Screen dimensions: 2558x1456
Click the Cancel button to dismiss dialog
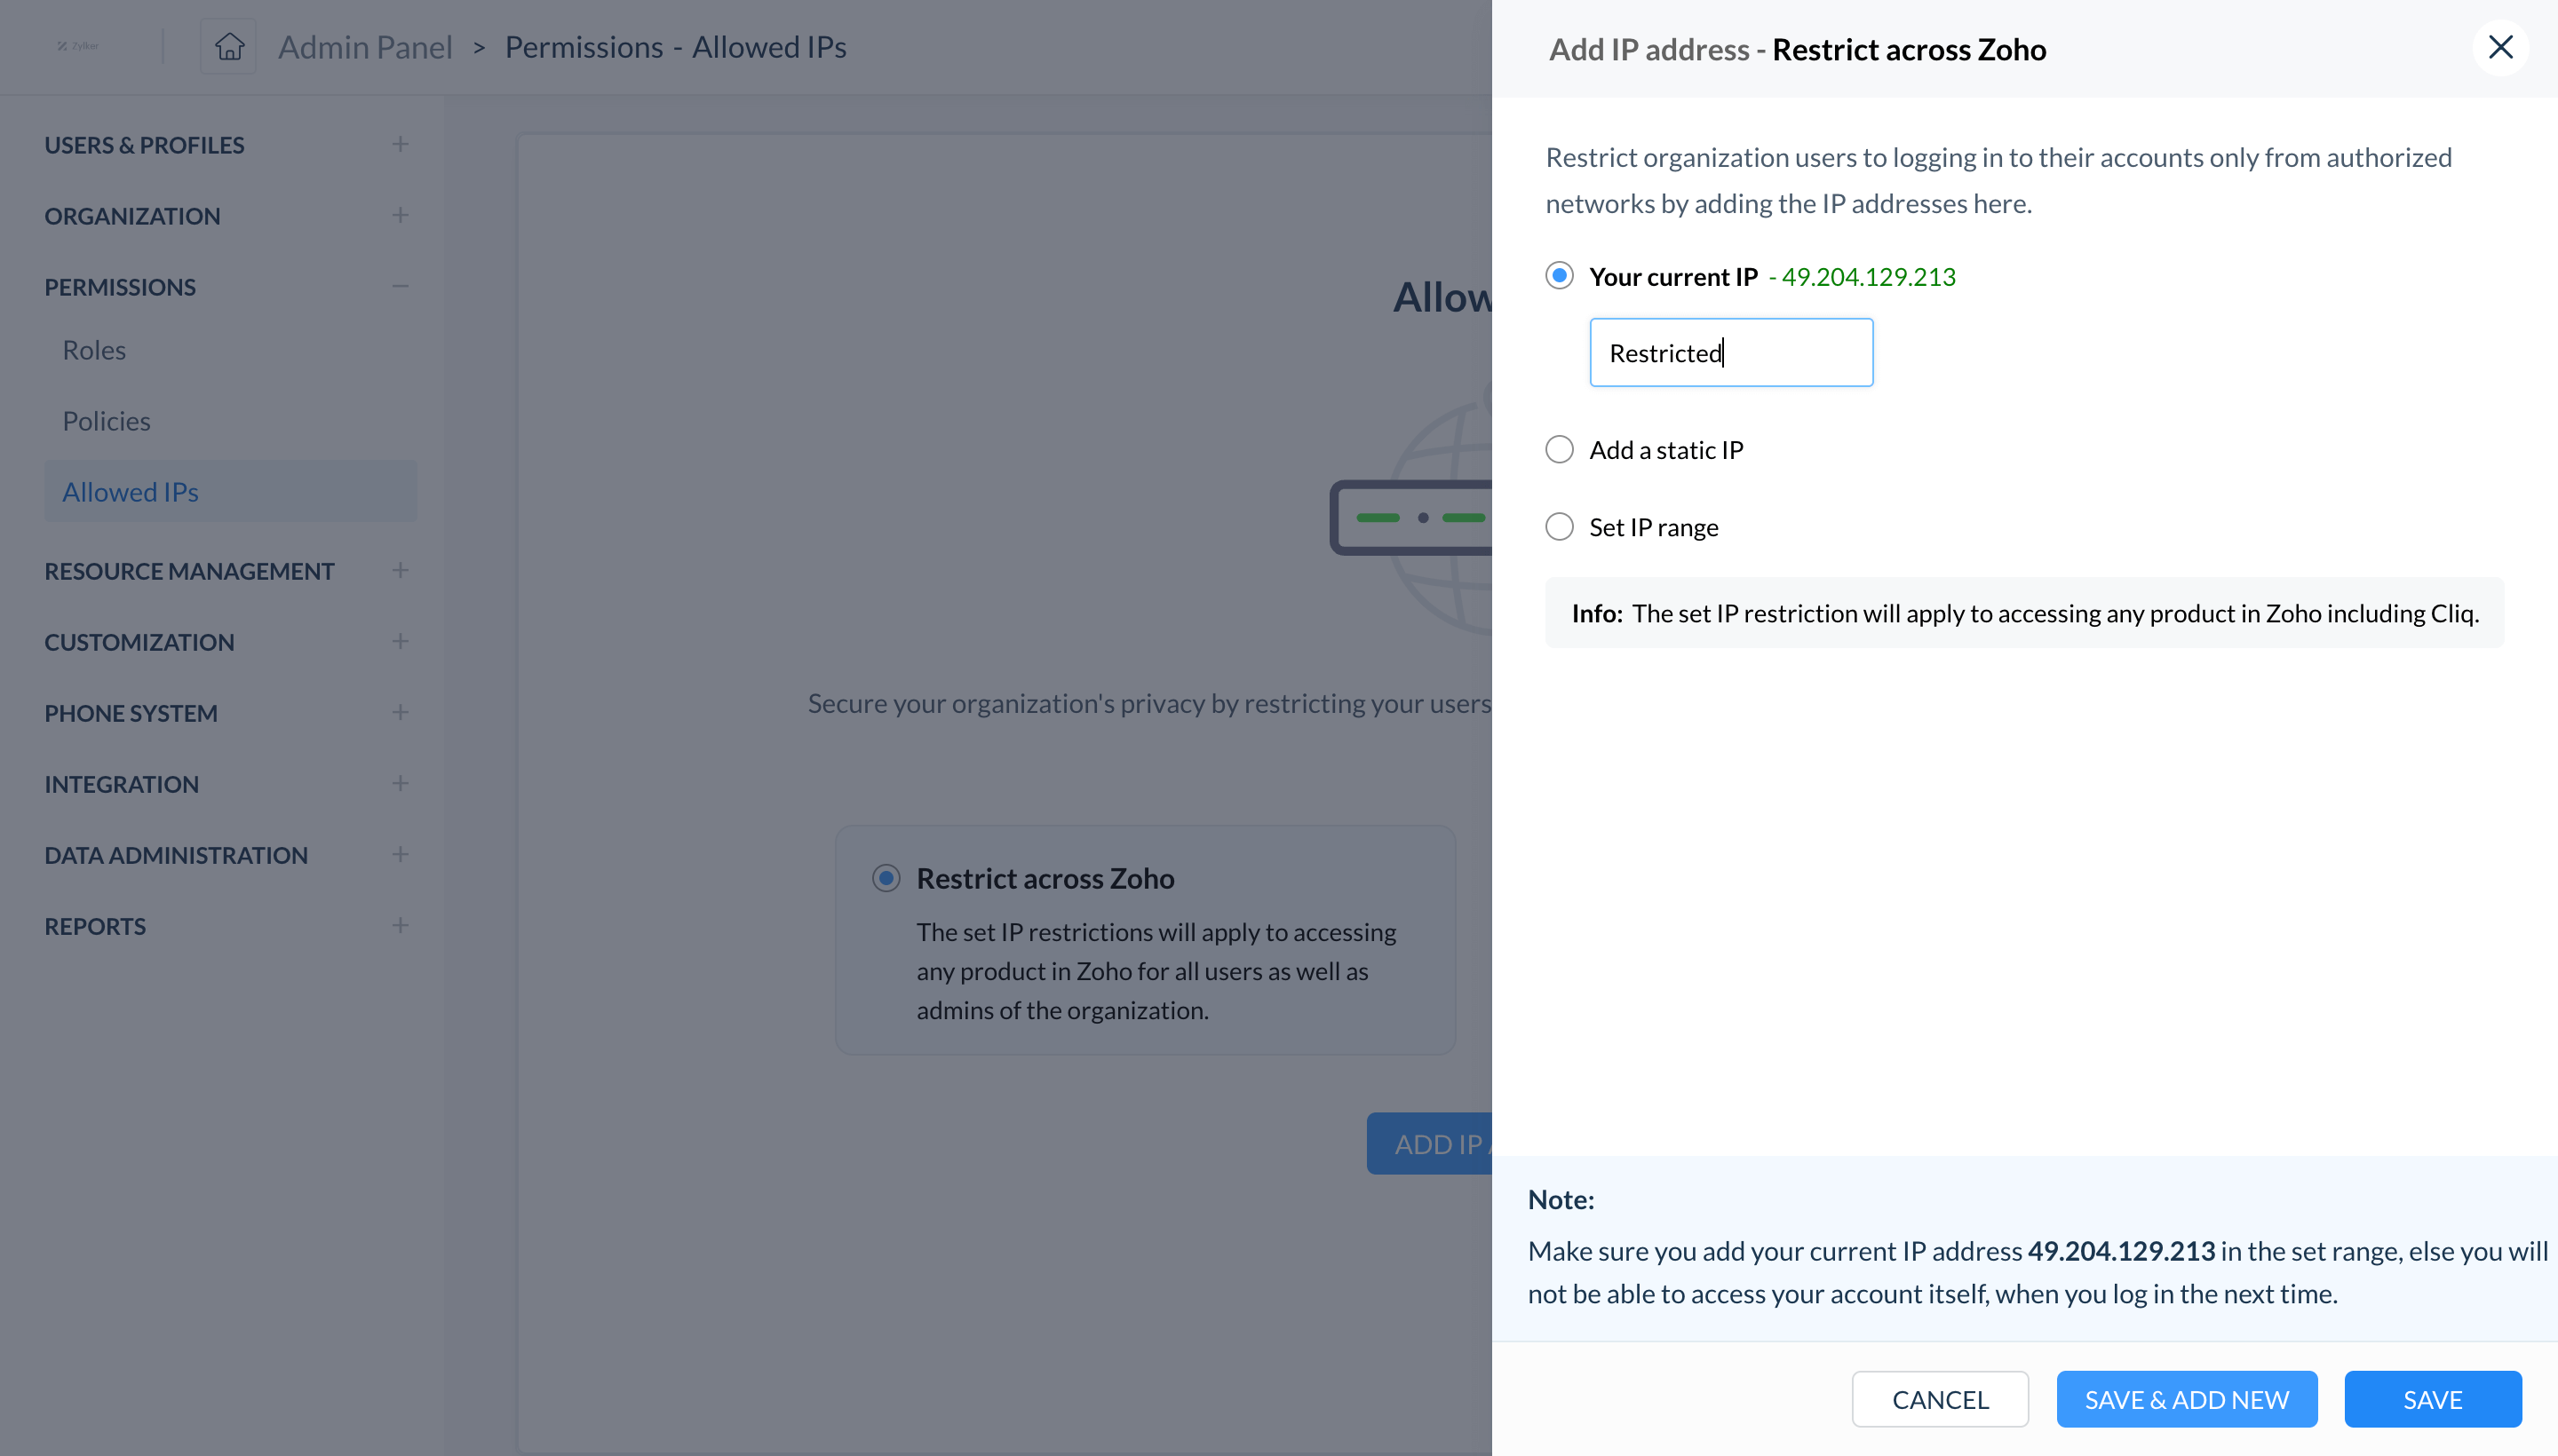(x=1940, y=1400)
